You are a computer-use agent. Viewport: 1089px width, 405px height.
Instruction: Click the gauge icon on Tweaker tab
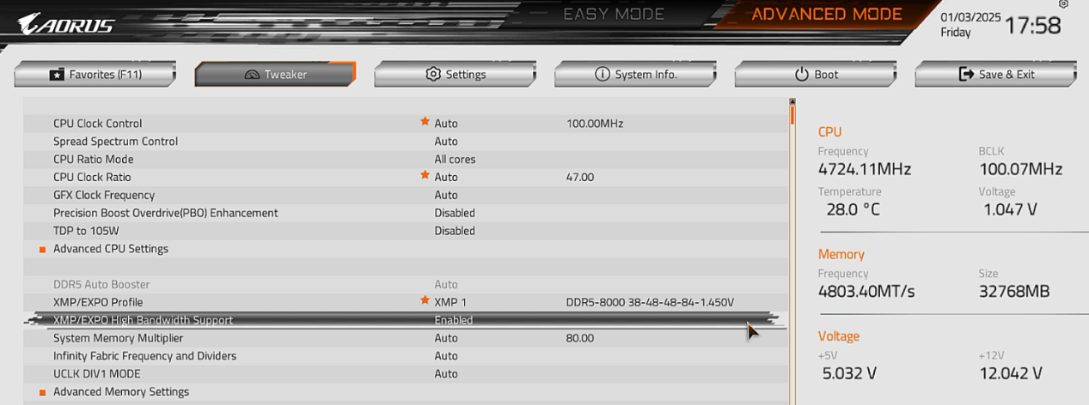(252, 75)
